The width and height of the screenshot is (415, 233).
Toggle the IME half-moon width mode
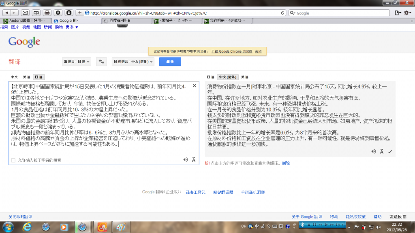[x=263, y=227]
